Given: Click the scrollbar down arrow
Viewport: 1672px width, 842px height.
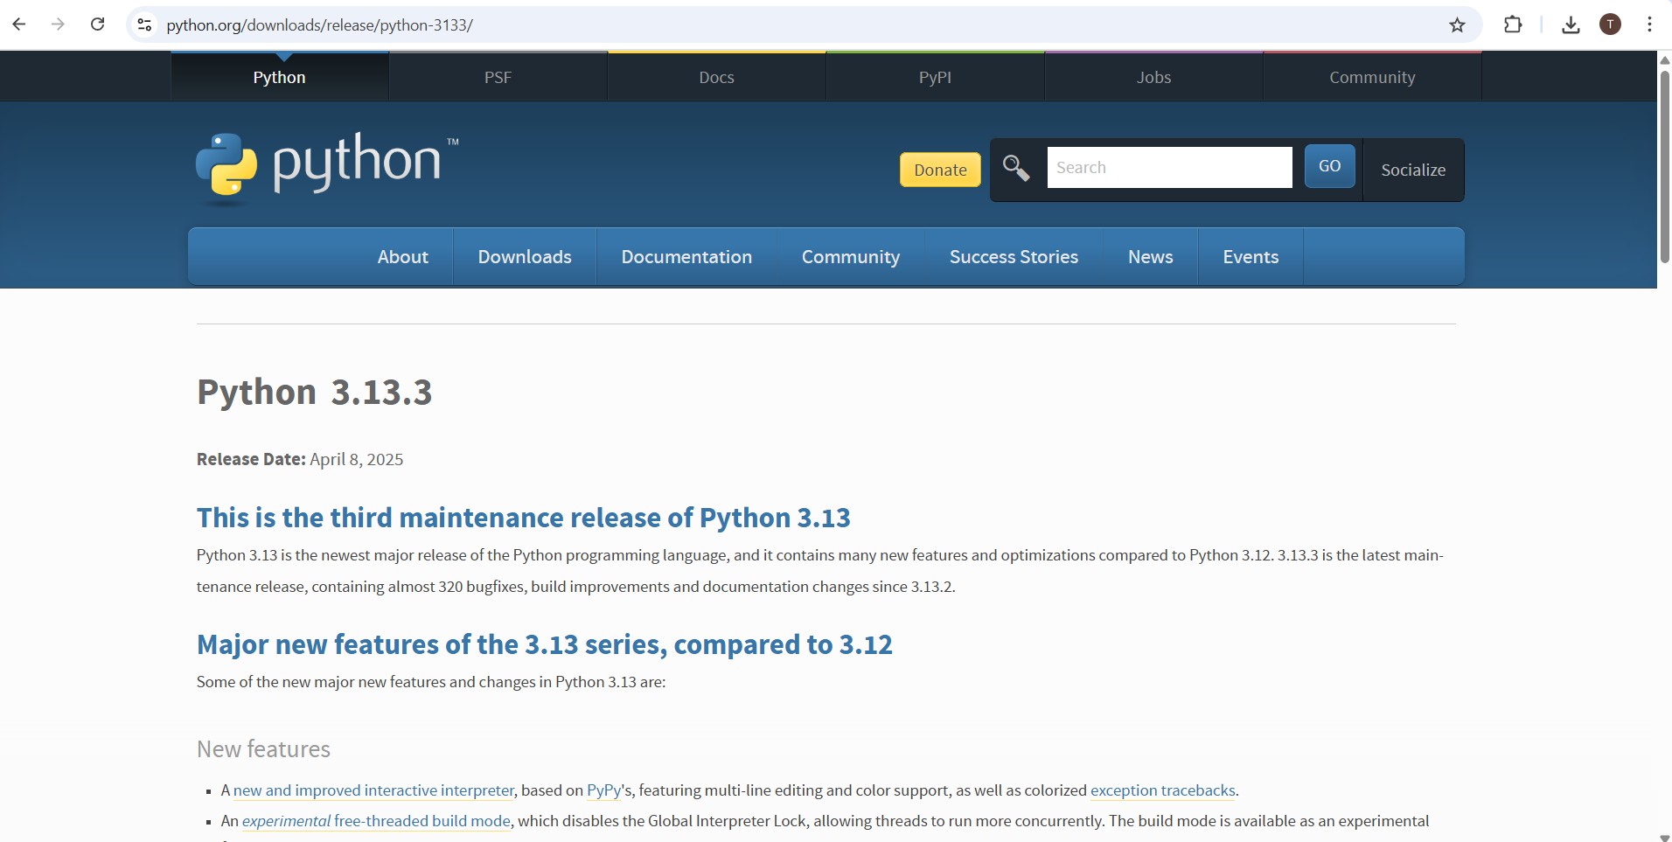Looking at the screenshot, I should [x=1664, y=837].
